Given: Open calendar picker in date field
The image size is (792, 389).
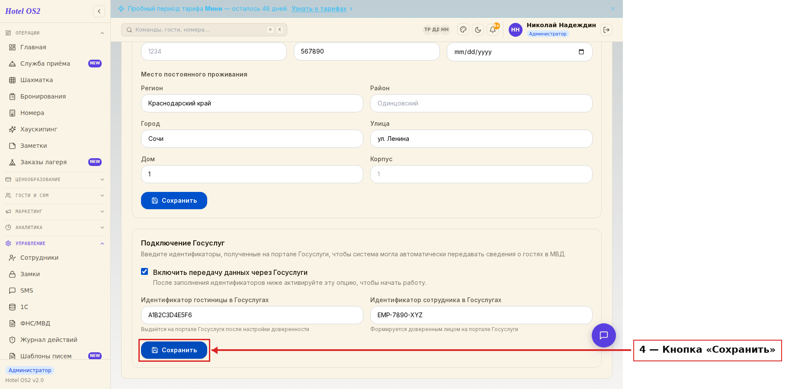Looking at the screenshot, I should (x=581, y=52).
